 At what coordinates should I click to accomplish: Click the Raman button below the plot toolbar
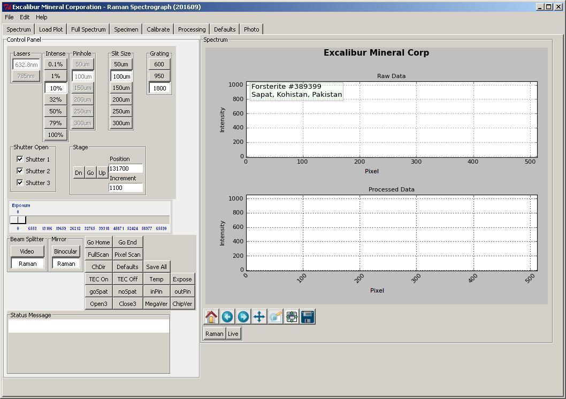pyautogui.click(x=215, y=333)
